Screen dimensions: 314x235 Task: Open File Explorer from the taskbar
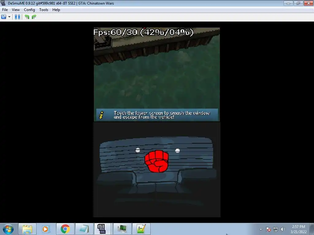27,229
